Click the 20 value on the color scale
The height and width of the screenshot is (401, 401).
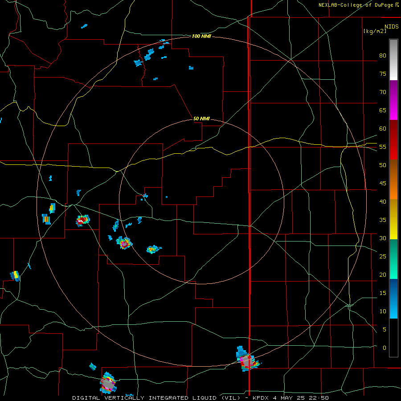pyautogui.click(x=383, y=274)
